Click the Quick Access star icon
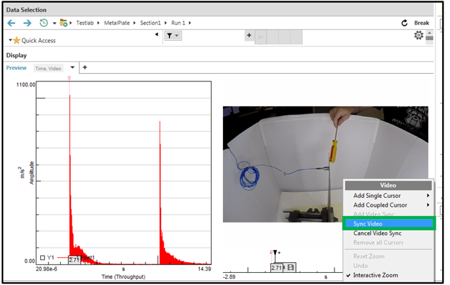The width and height of the screenshot is (450, 285). pos(16,40)
